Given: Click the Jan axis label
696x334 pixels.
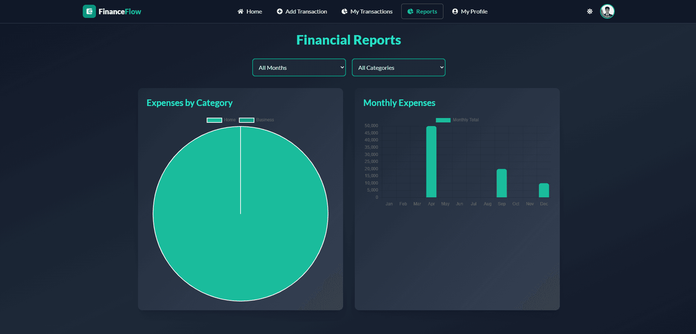Looking at the screenshot, I should coord(389,204).
